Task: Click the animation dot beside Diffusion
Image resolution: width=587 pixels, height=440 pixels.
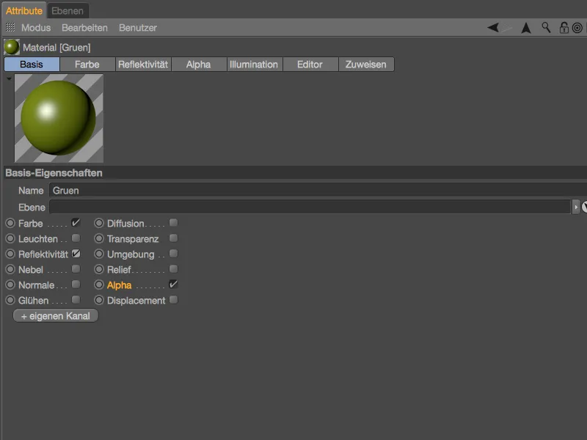Action: click(99, 224)
